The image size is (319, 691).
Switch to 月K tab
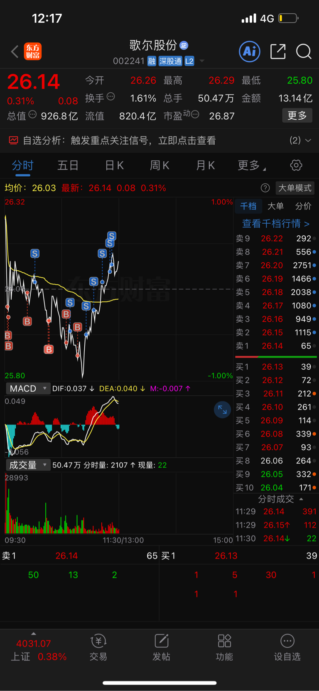point(205,165)
